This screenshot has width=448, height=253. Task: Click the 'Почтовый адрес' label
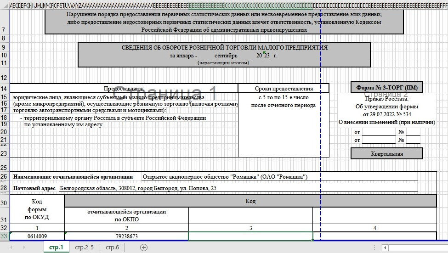(34, 188)
